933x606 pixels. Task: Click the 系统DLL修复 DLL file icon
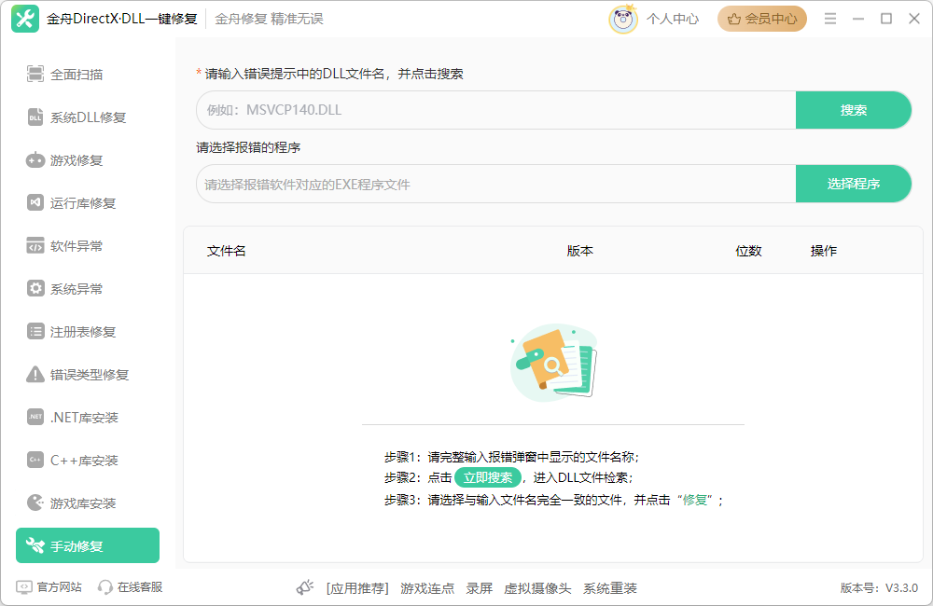[x=35, y=117]
